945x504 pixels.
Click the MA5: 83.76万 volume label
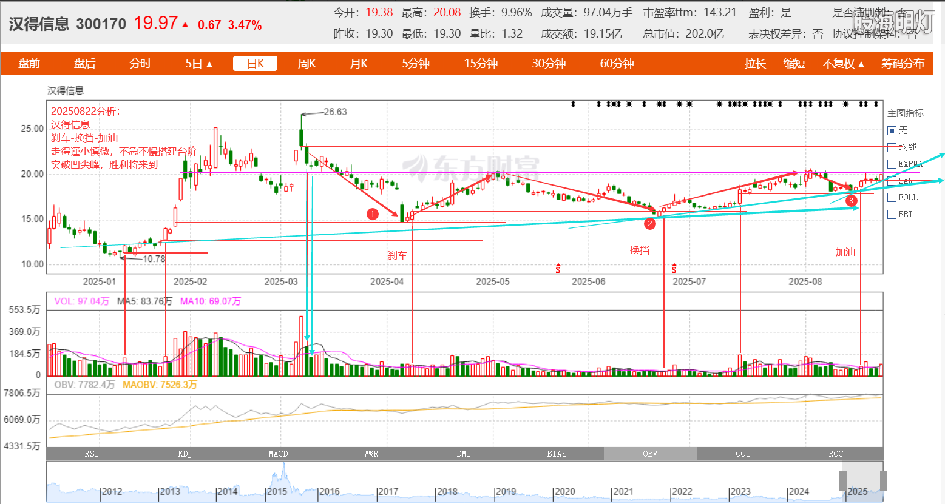144,301
